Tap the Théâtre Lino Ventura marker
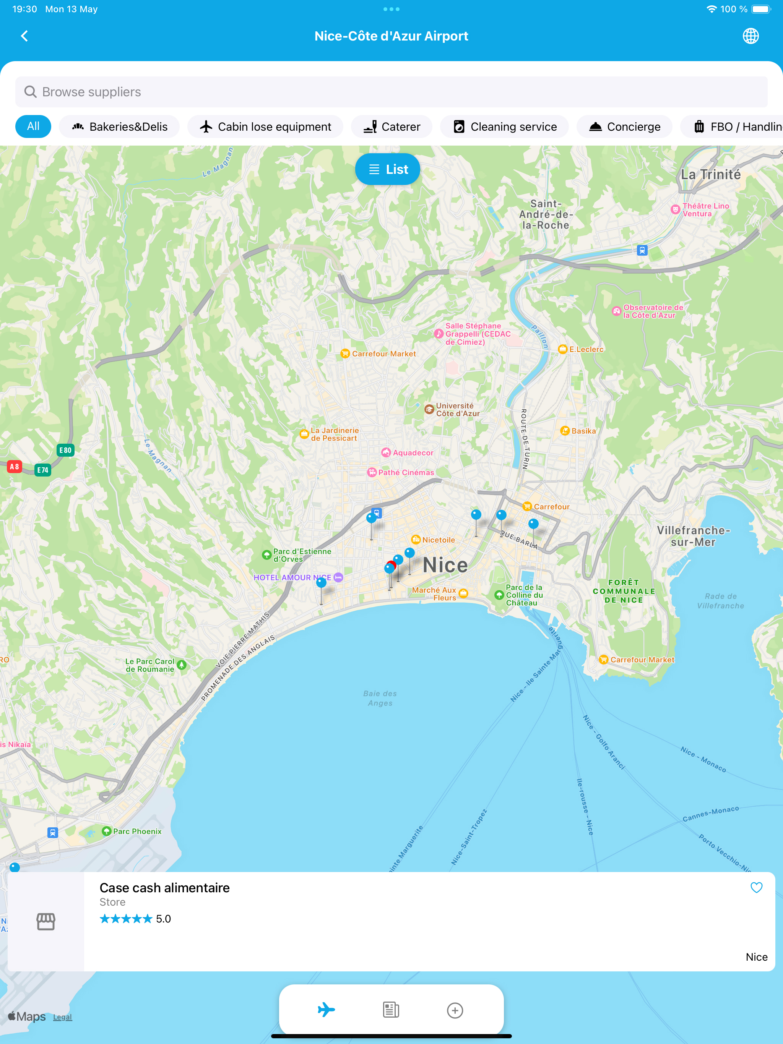Screen dimensions: 783x1044 point(675,209)
